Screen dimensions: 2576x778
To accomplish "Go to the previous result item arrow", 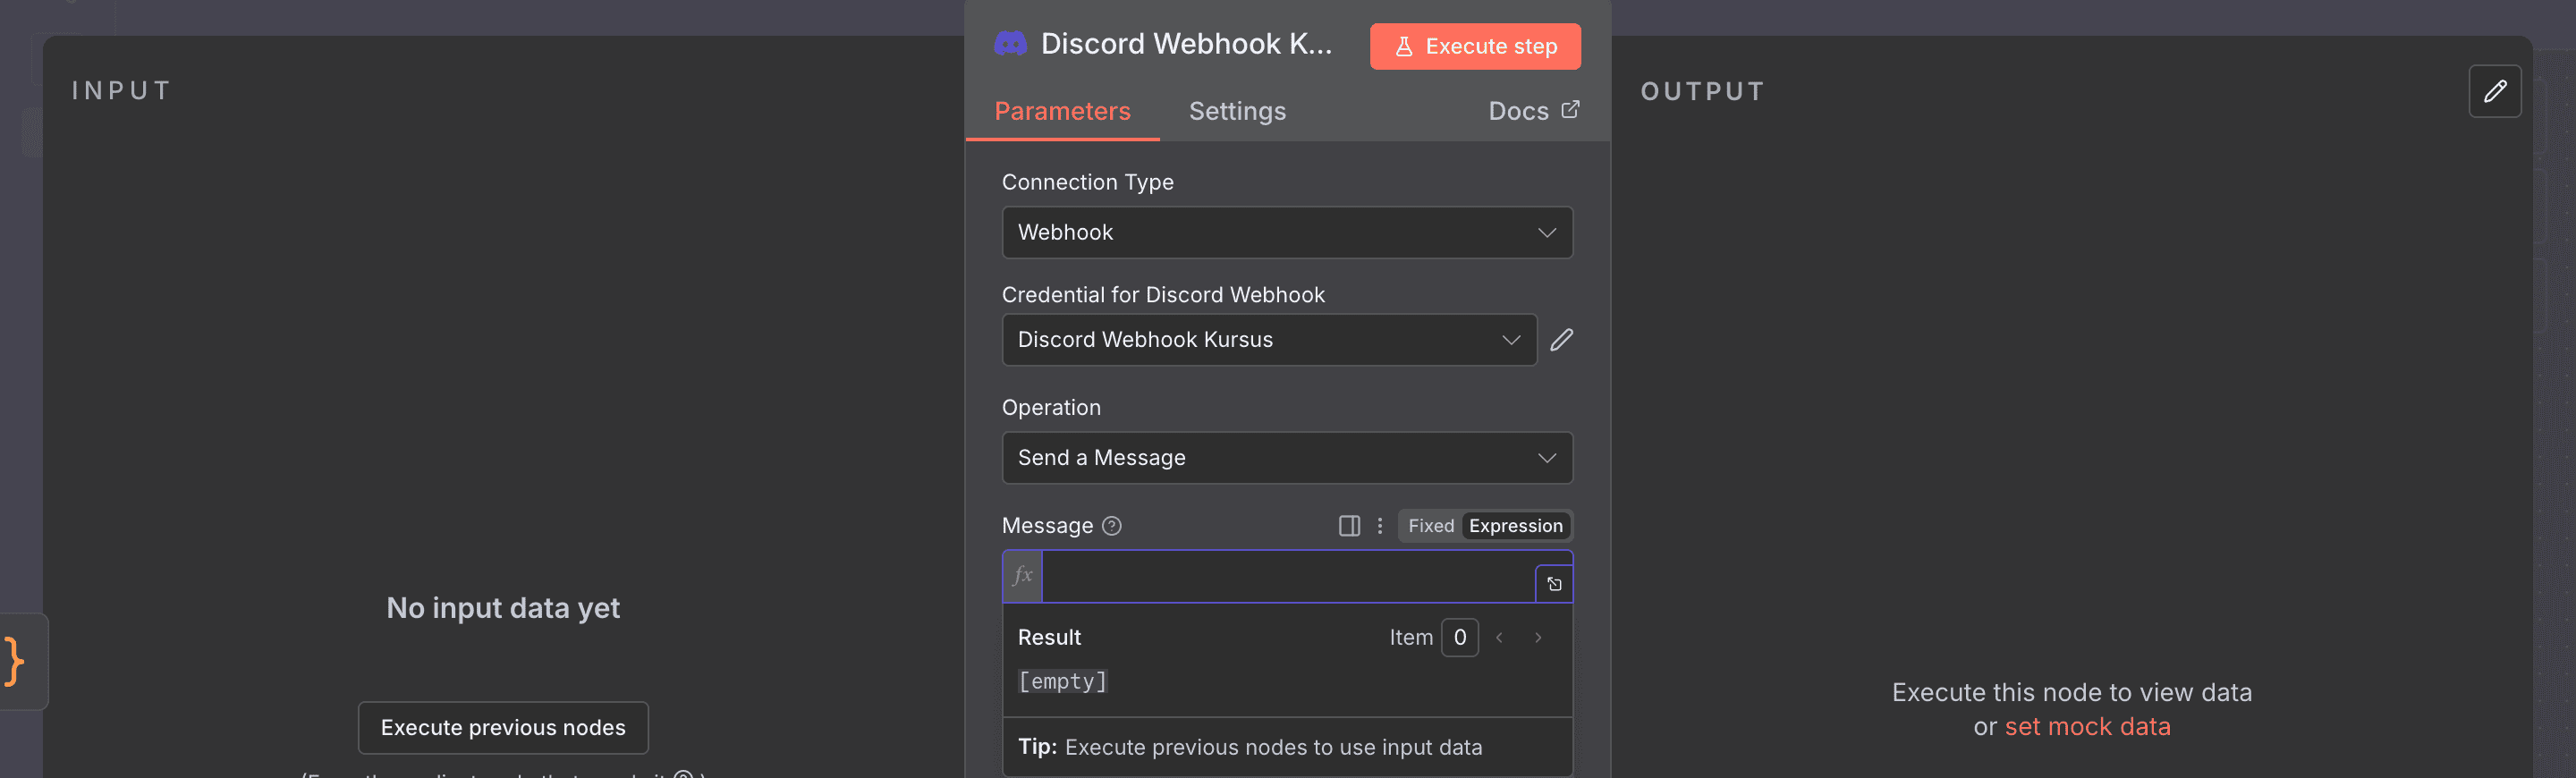I will coord(1499,638).
